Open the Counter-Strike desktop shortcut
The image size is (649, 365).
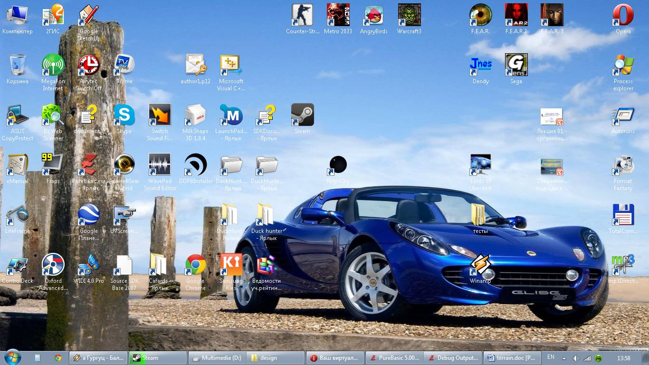tap(302, 16)
